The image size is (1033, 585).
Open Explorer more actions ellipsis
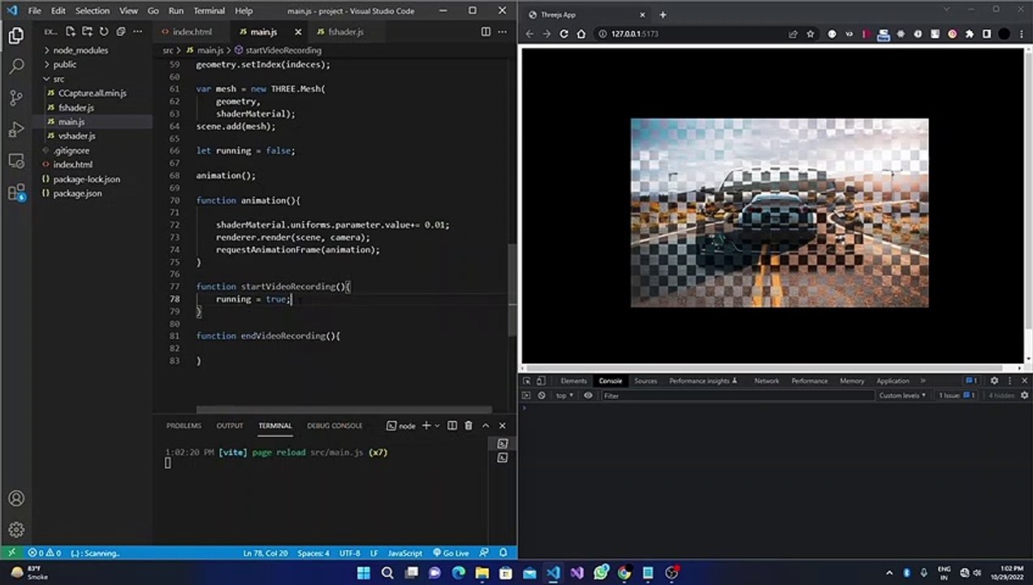[137, 32]
